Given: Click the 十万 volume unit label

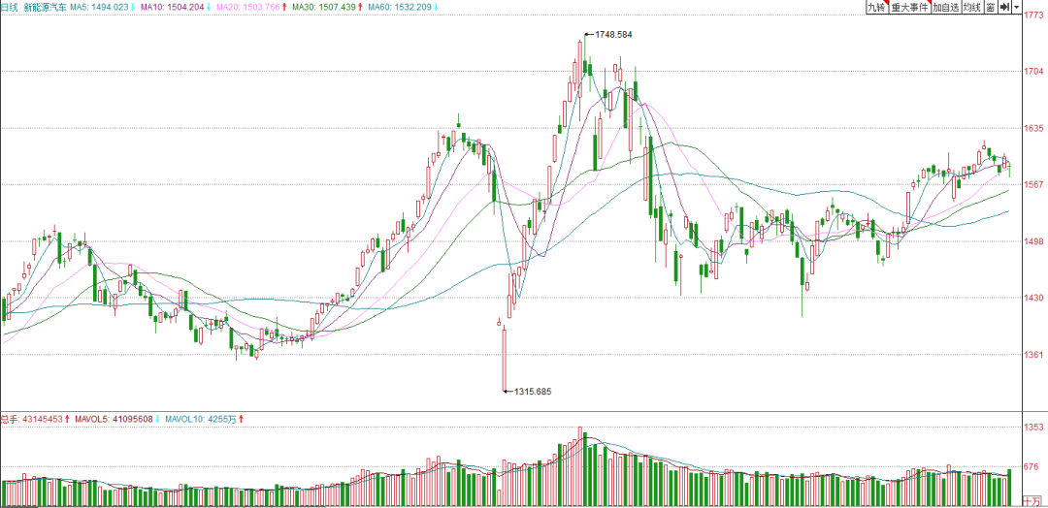Looking at the screenshot, I should [x=1032, y=500].
